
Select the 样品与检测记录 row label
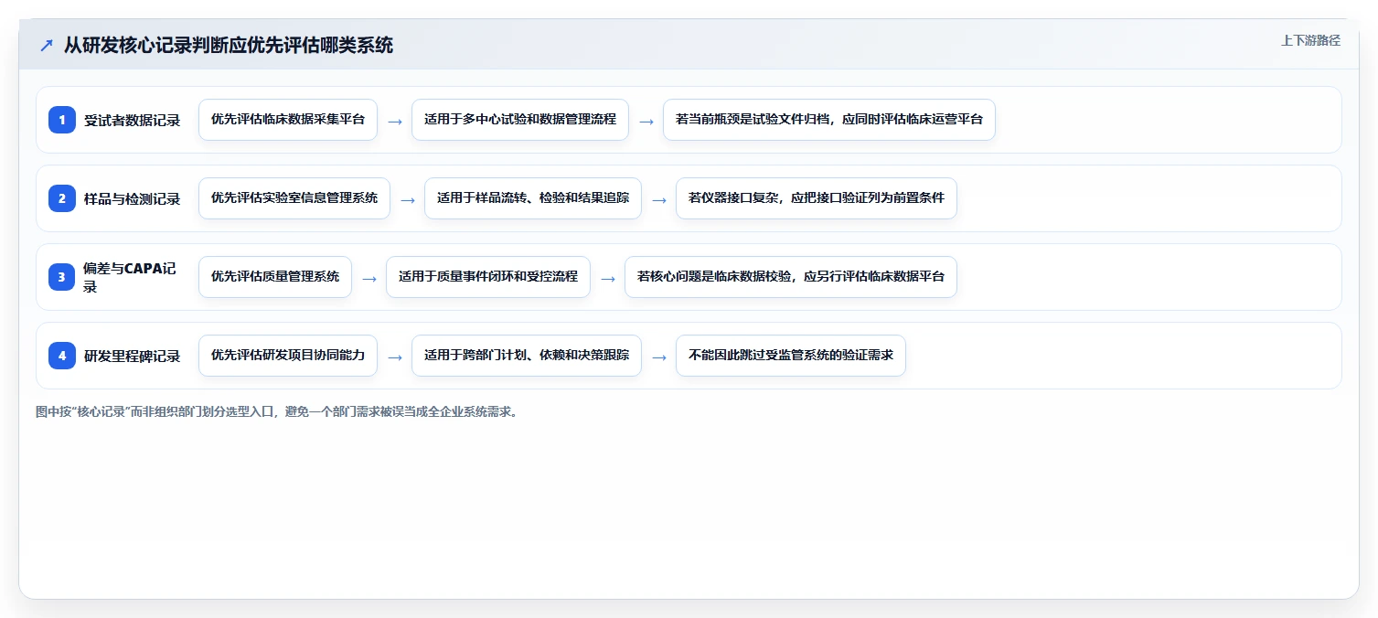132,198
